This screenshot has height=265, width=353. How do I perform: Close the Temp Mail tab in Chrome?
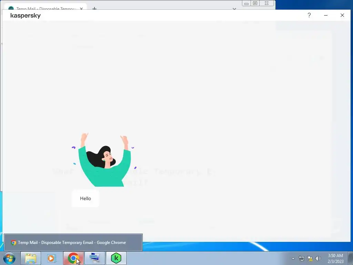click(81, 9)
